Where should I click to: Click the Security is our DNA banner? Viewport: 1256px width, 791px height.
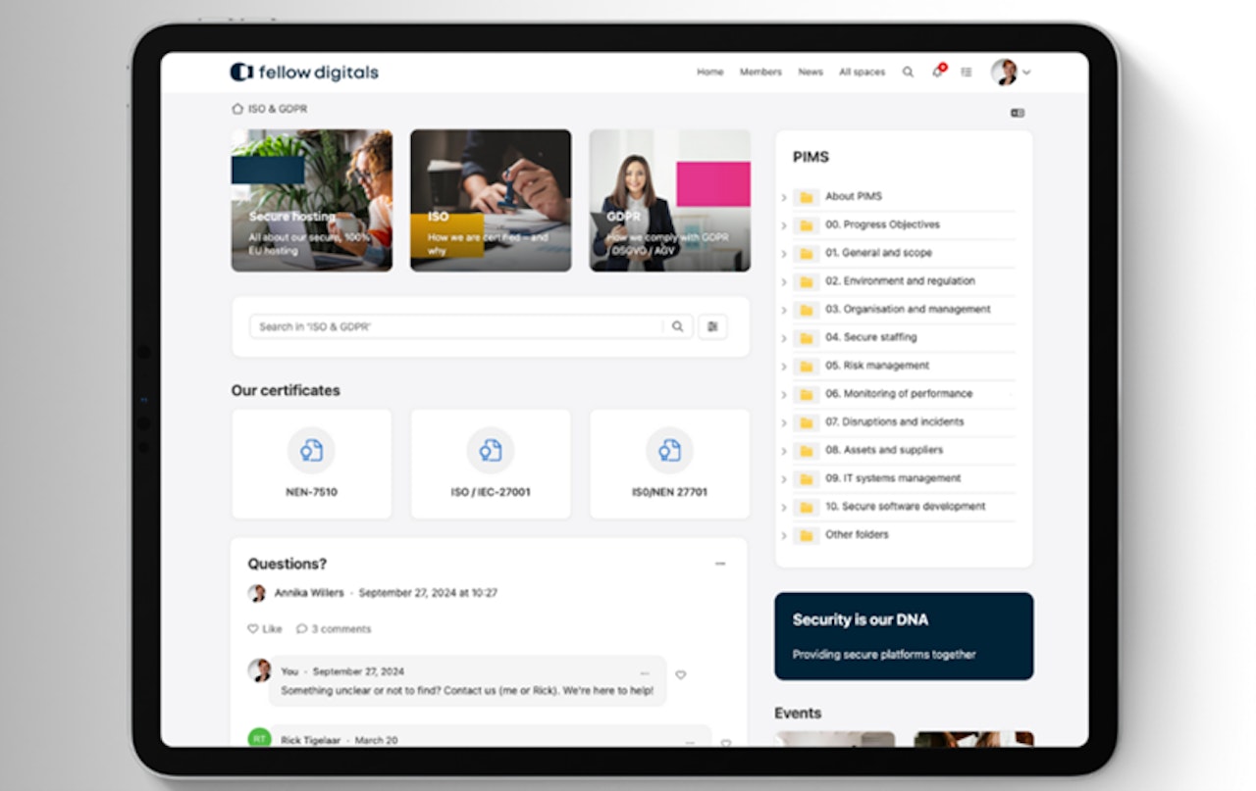pos(904,636)
